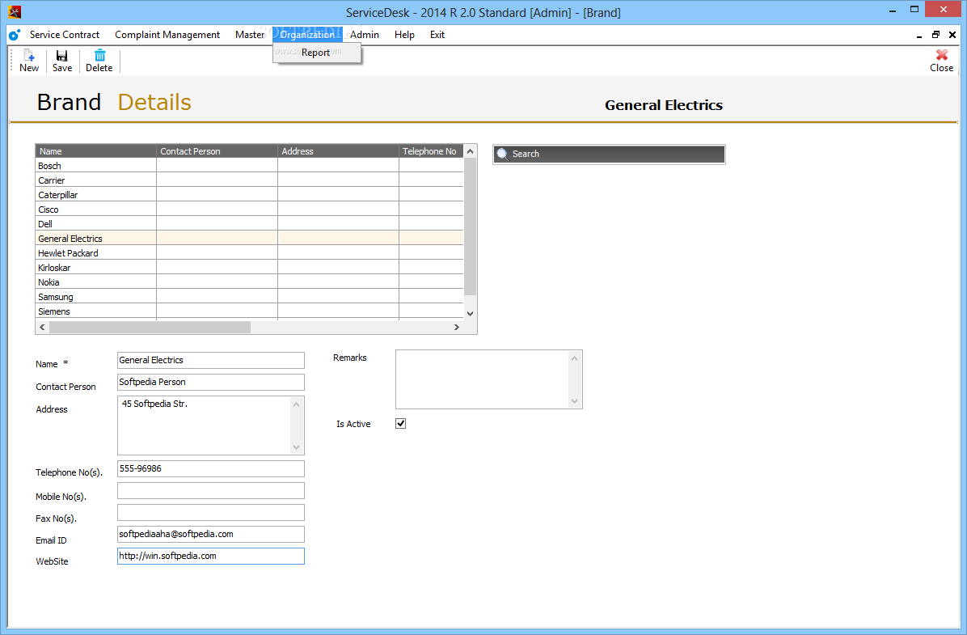
Task: Click inside the Address text area
Action: click(x=204, y=425)
